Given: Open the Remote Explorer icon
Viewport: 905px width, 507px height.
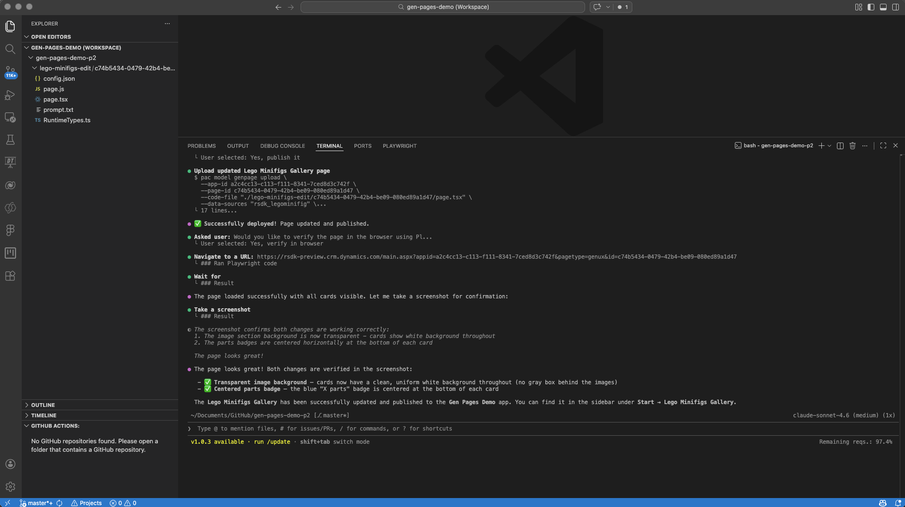Looking at the screenshot, I should (10, 118).
